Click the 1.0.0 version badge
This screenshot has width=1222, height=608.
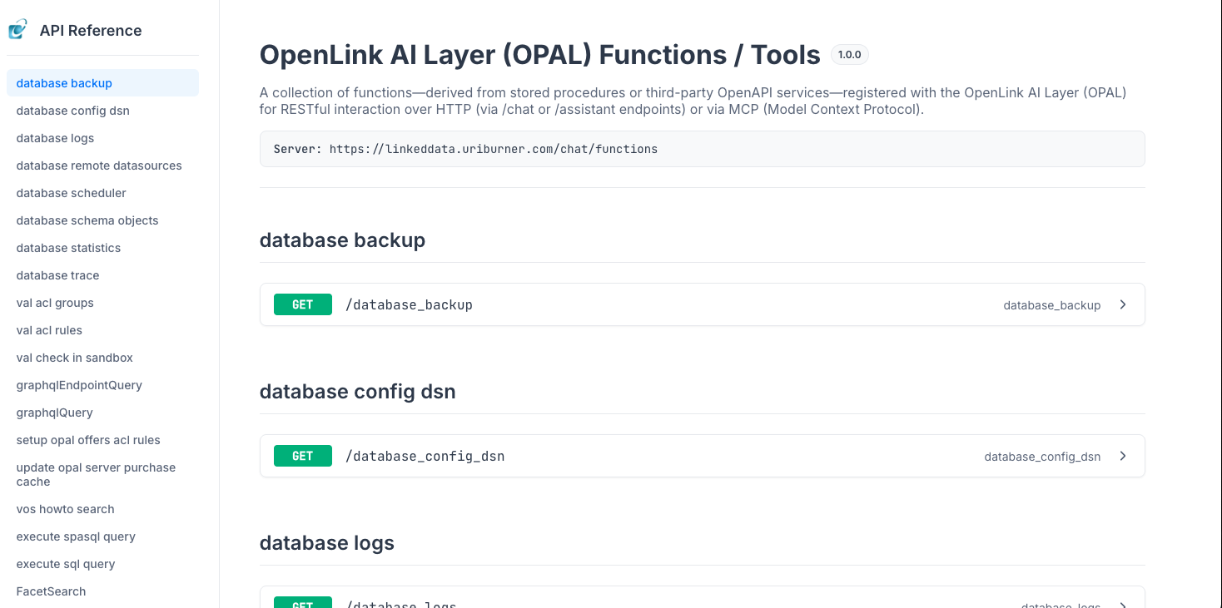pyautogui.click(x=850, y=55)
